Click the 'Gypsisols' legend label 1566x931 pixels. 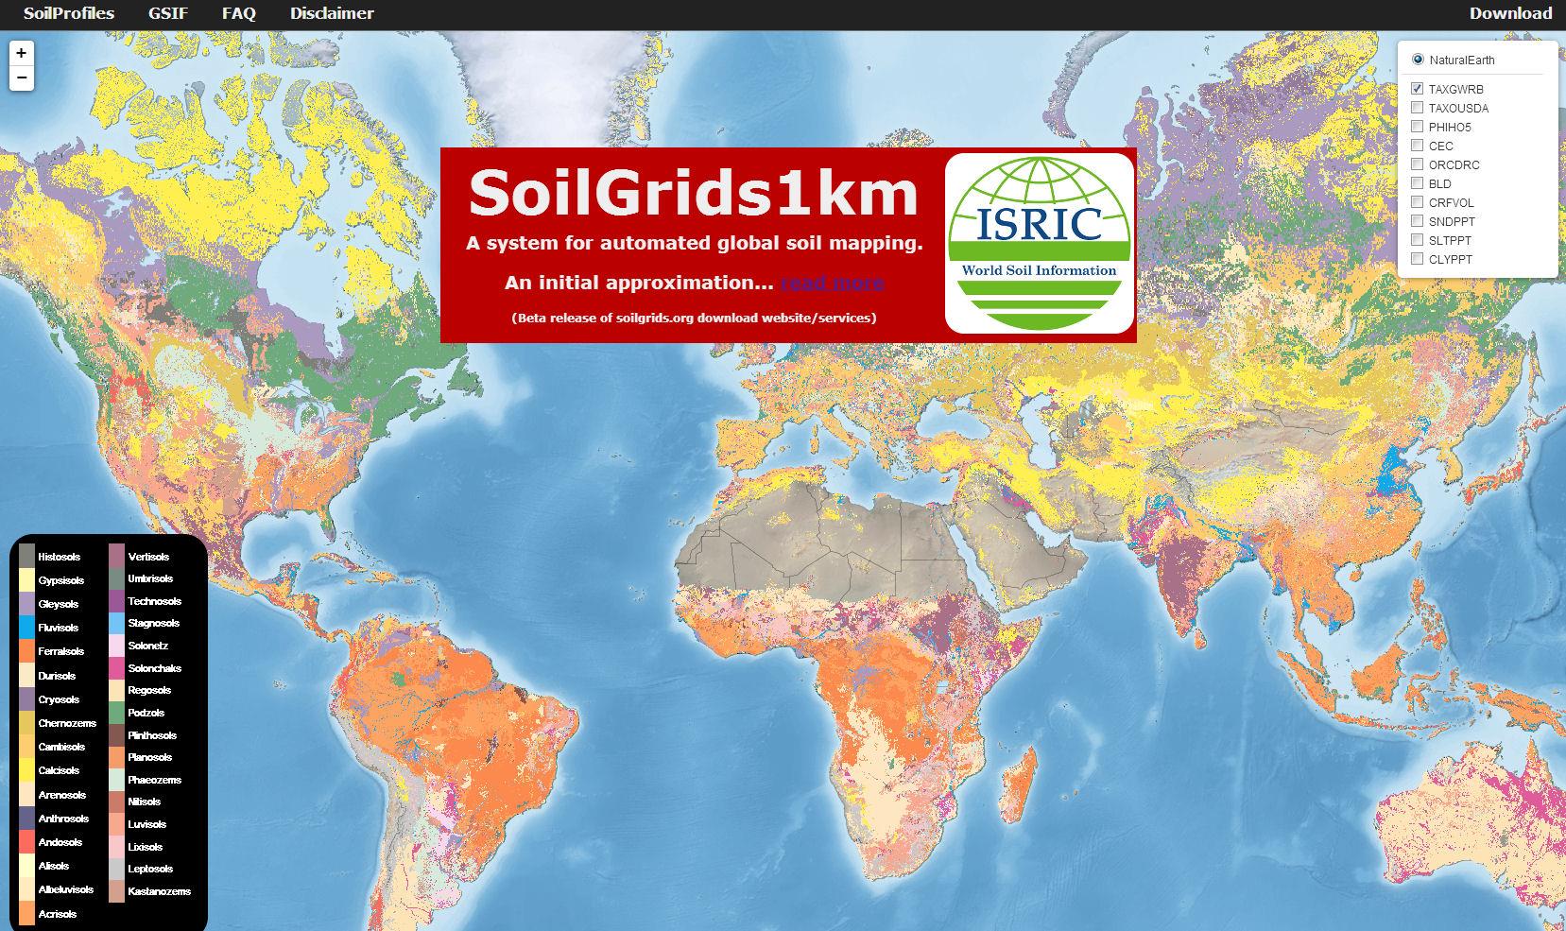61,580
